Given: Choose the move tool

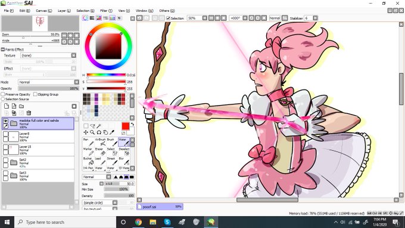Looking at the screenshot, I should 86,133.
